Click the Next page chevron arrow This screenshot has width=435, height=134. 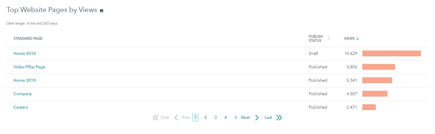[257, 118]
